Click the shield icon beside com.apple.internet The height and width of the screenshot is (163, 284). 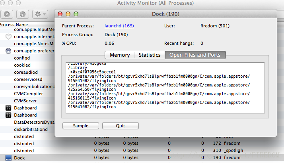[8, 36]
